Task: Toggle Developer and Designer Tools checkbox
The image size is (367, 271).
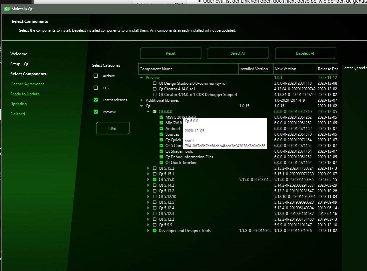Action: coord(154,231)
